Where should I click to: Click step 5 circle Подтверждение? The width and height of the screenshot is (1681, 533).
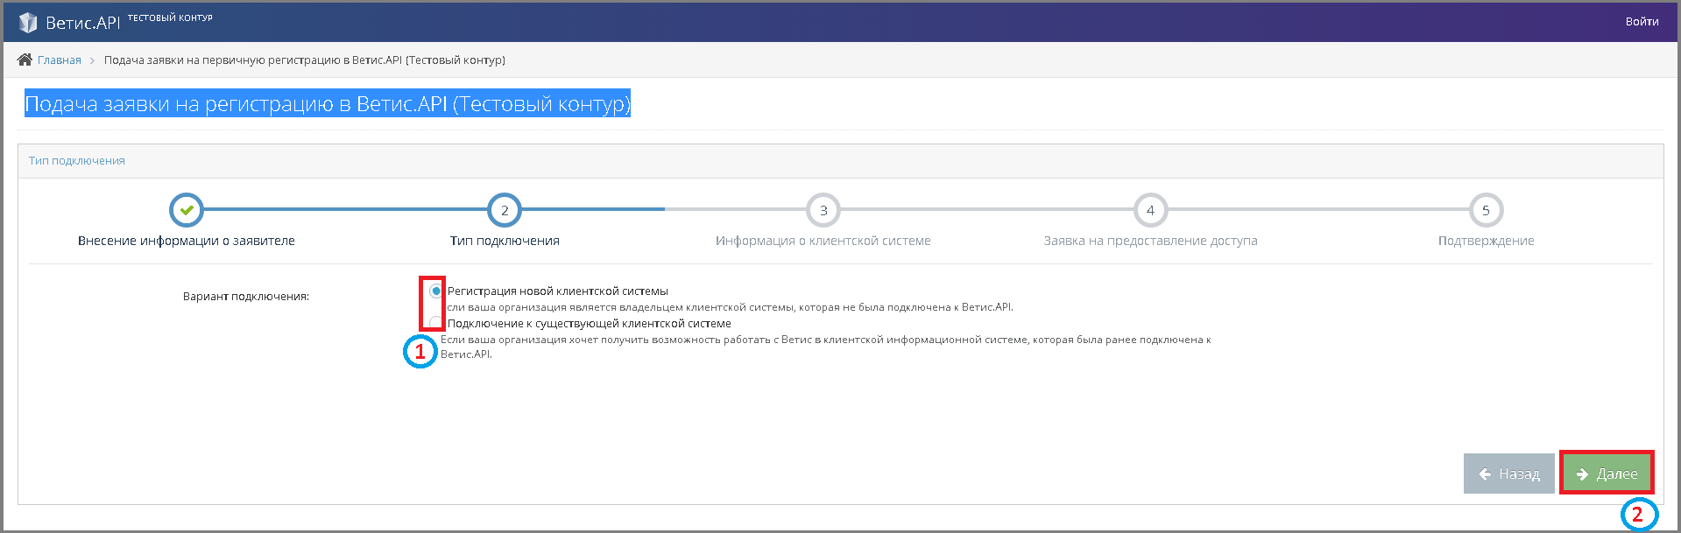(x=1486, y=210)
